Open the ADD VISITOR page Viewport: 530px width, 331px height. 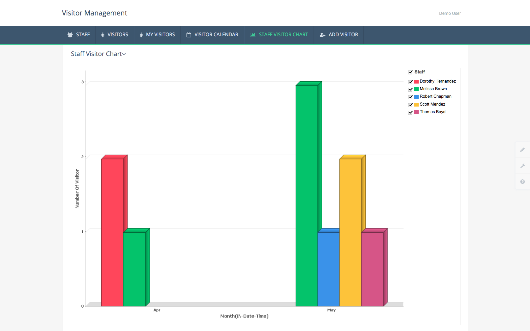(339, 35)
